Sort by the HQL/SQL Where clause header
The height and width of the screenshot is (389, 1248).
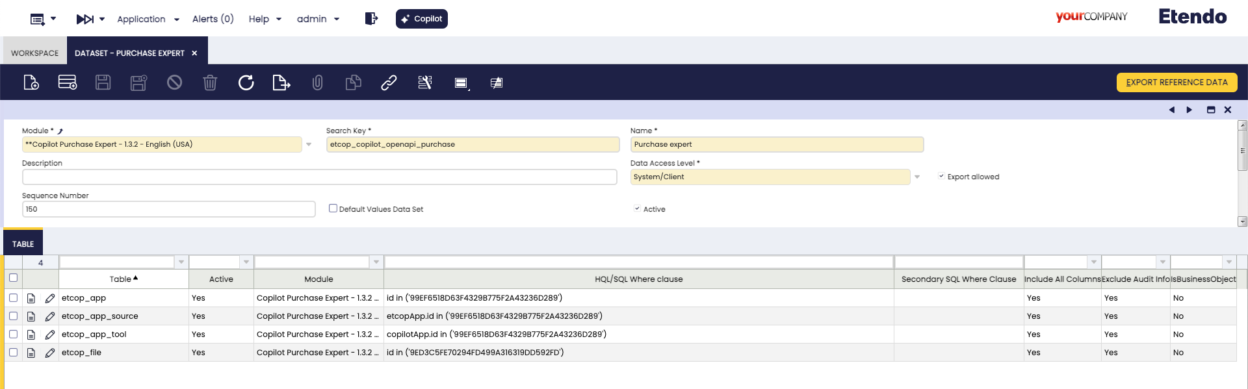pyautogui.click(x=638, y=279)
